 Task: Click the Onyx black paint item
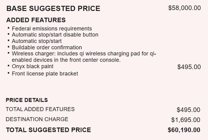(33, 66)
